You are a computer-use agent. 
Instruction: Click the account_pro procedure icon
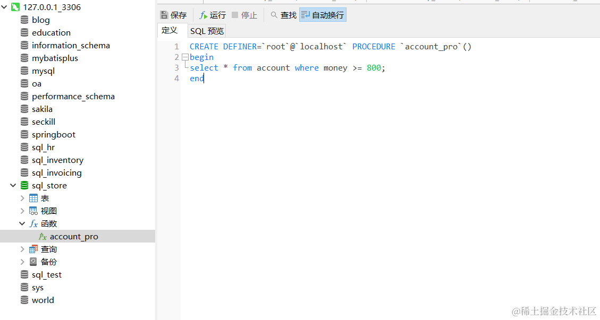(43, 237)
